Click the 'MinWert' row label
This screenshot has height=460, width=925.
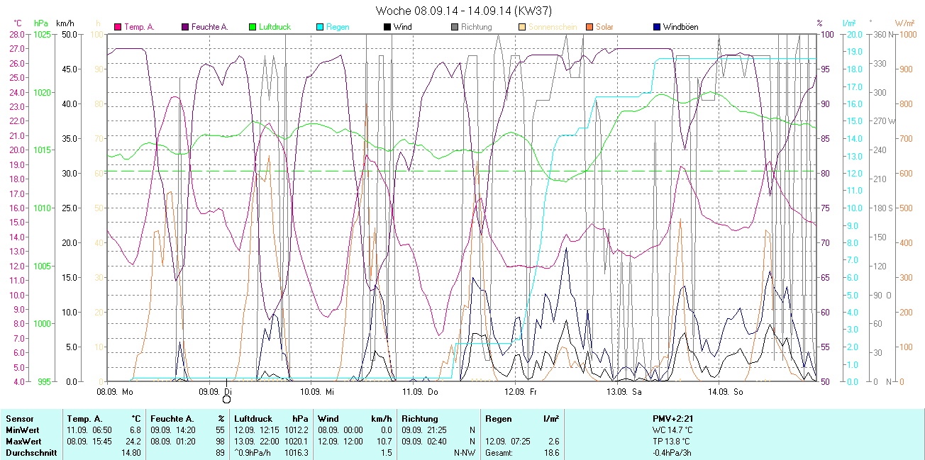22,430
